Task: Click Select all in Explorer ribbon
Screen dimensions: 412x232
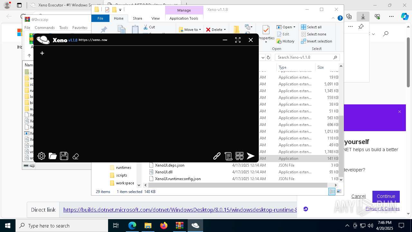Action: pyautogui.click(x=311, y=27)
